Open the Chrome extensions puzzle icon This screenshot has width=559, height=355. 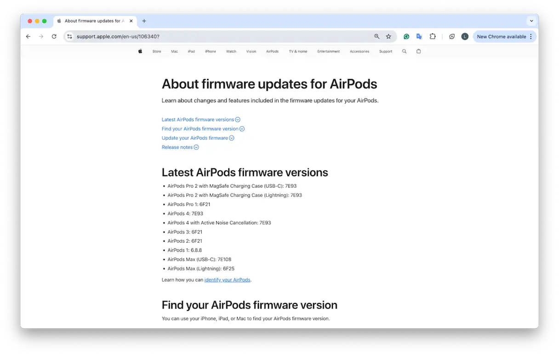[433, 36]
